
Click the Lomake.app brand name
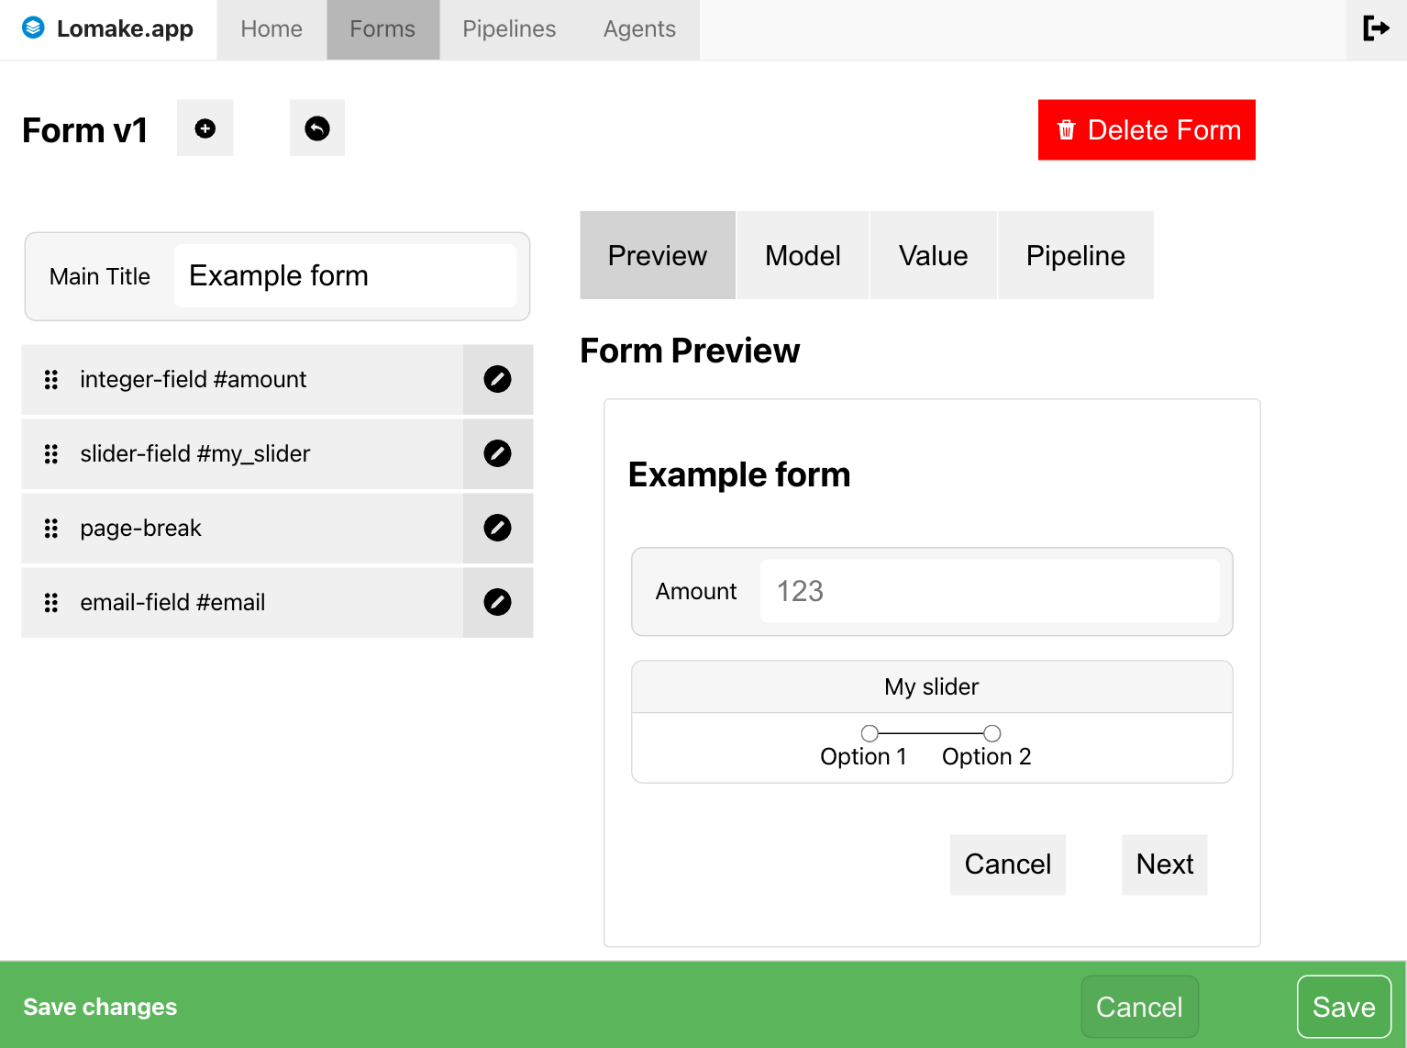point(125,28)
